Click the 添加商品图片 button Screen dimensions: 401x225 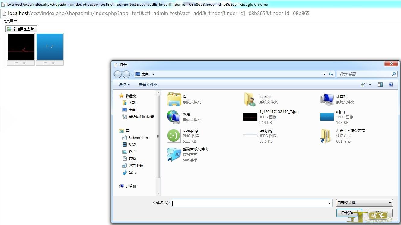[21, 29]
